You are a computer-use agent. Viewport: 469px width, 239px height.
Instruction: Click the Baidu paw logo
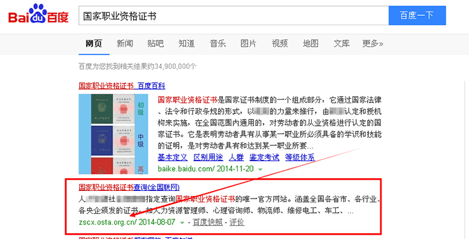click(x=38, y=14)
